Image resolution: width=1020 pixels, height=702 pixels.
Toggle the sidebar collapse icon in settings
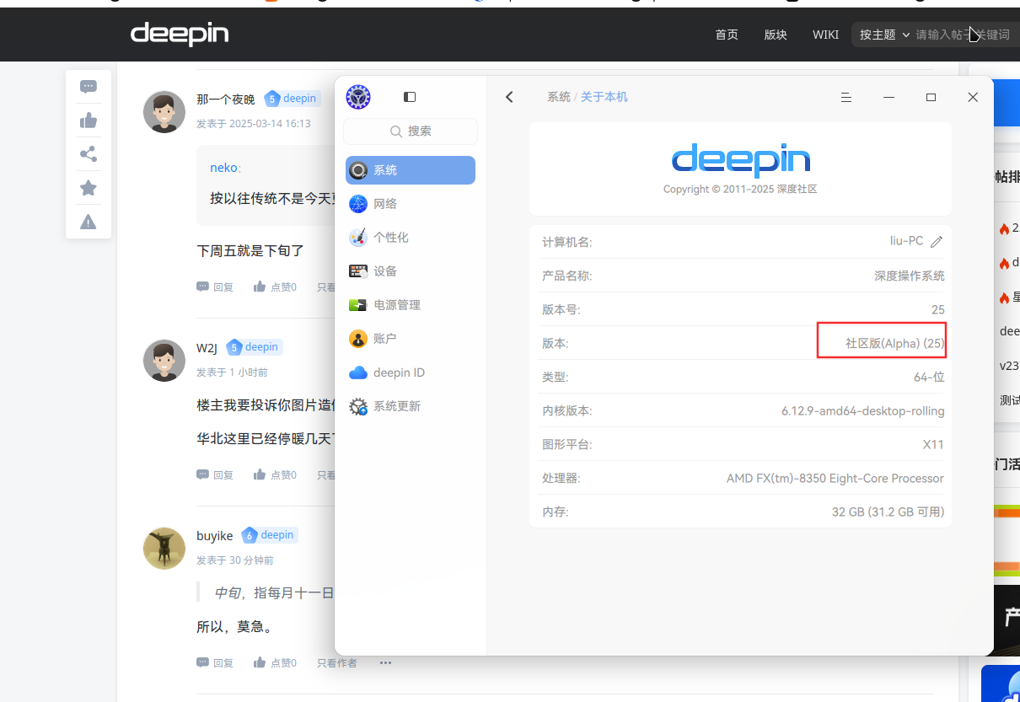coord(410,97)
